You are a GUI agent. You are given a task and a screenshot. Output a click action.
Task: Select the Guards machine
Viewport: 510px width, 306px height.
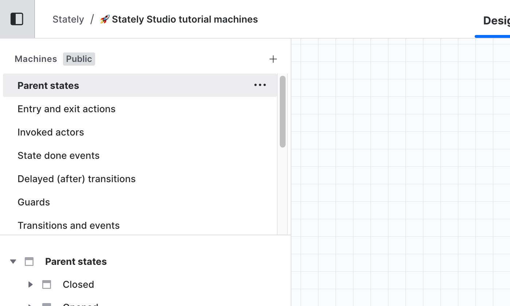click(x=34, y=202)
